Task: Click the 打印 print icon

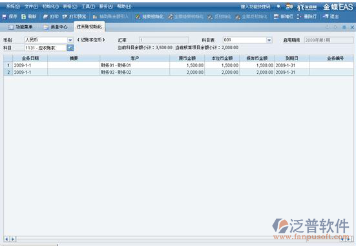Action: 45,17
